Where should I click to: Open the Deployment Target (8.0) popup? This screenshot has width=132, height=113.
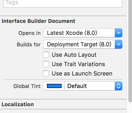[83, 44]
